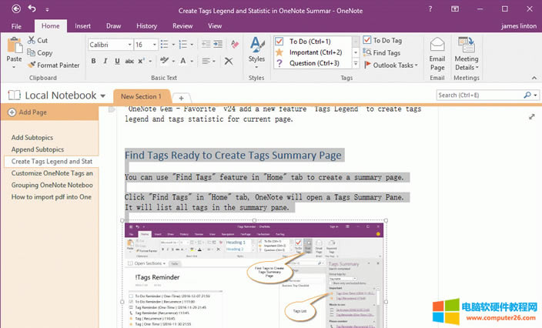542x328 pixels.
Task: Open the Calibri font name dropdown
Action: 128,45
